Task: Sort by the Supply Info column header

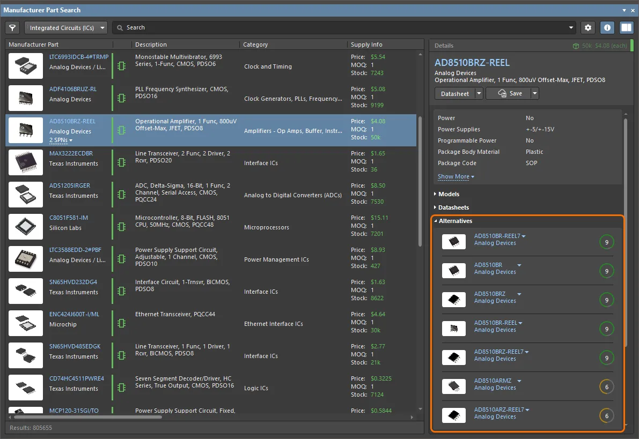Action: 366,44
